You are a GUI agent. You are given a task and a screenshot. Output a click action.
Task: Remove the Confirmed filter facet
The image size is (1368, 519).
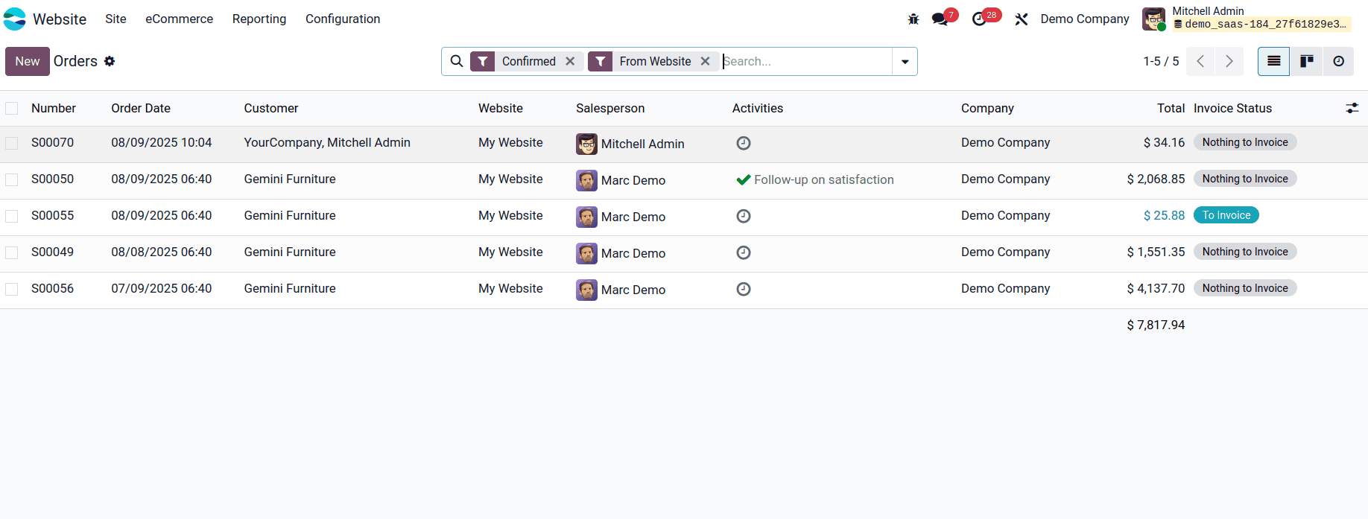coord(570,61)
